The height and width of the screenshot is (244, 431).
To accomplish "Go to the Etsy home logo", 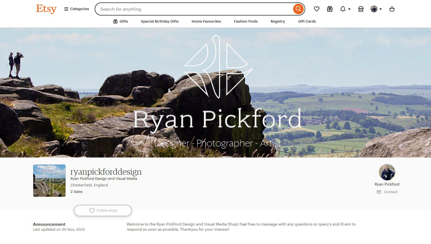I will [46, 9].
